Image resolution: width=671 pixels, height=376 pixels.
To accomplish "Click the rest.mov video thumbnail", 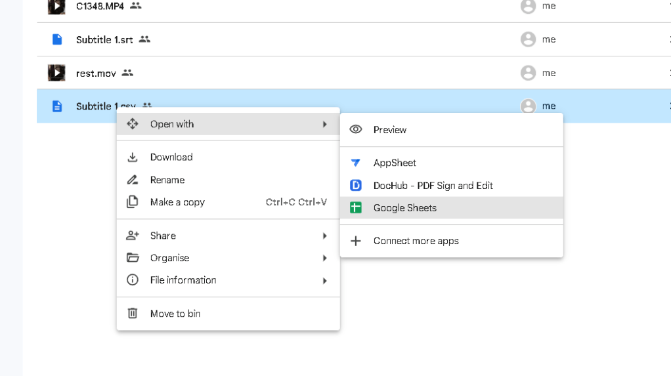I will [56, 73].
